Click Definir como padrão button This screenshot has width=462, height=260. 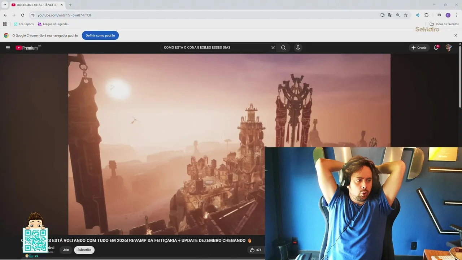point(100,35)
